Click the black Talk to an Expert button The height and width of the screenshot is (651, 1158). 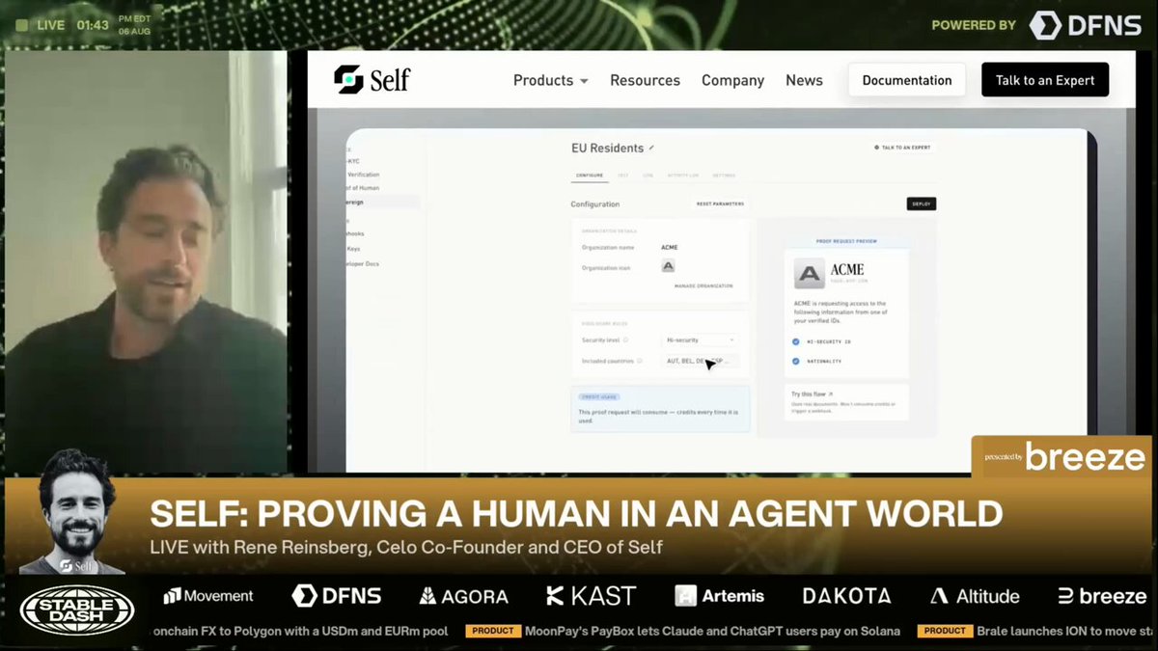(1045, 80)
